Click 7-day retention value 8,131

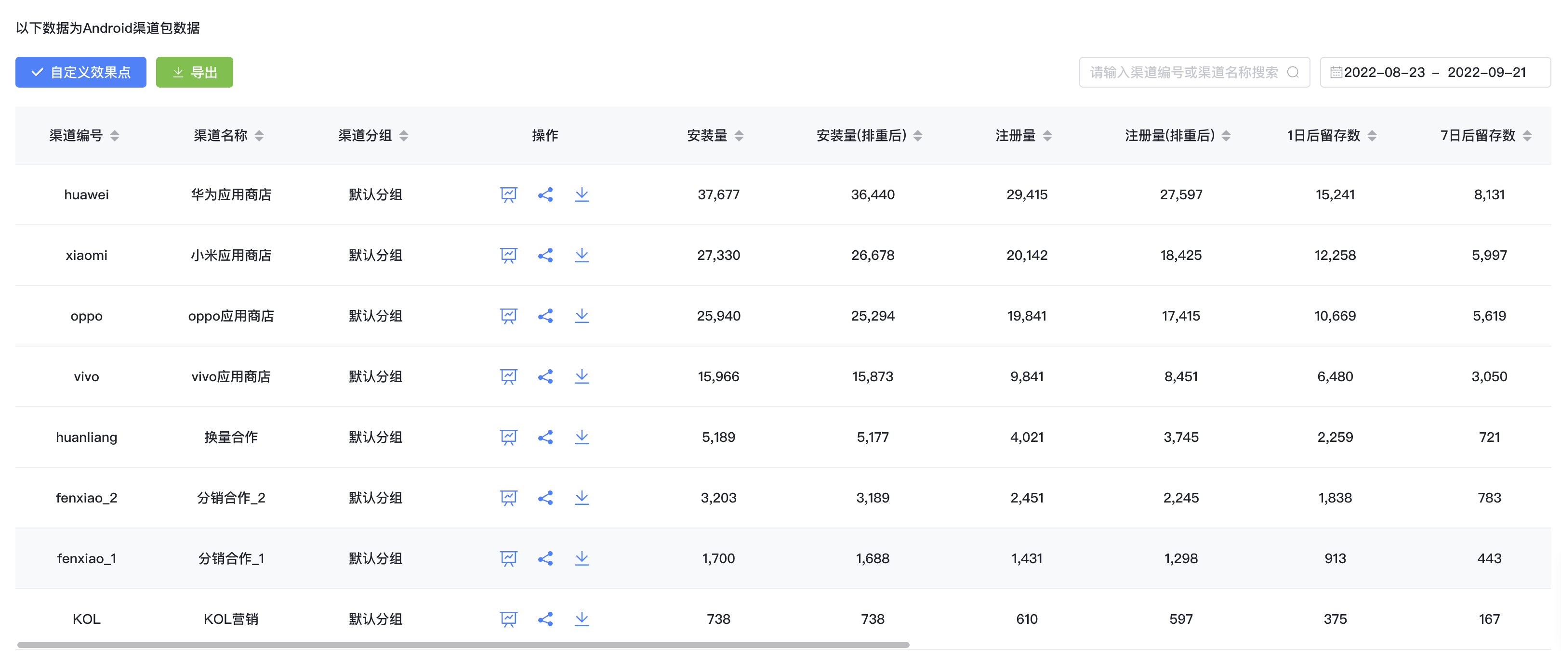coord(1490,194)
